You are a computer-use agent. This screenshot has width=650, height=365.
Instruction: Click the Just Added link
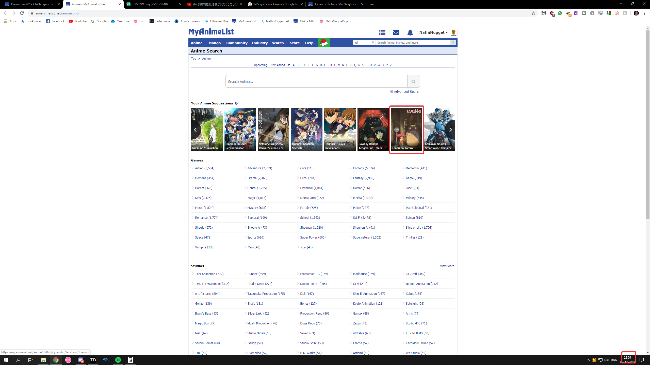click(x=277, y=65)
